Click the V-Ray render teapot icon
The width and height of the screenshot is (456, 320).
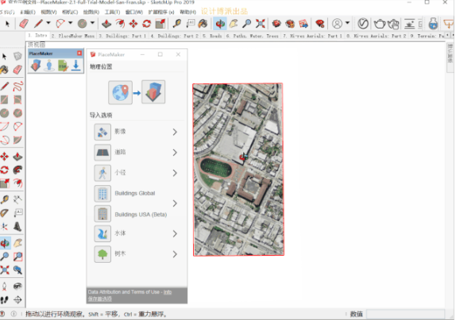point(379,24)
